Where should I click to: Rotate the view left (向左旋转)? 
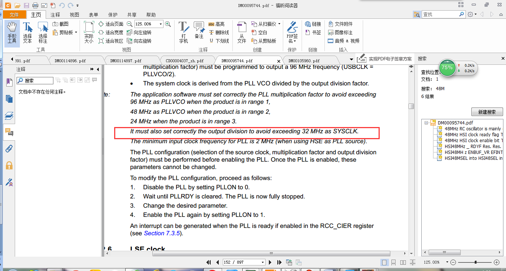(x=139, y=32)
